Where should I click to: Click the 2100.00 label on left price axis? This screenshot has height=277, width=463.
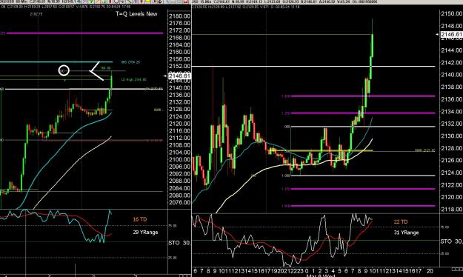pyautogui.click(x=179, y=159)
